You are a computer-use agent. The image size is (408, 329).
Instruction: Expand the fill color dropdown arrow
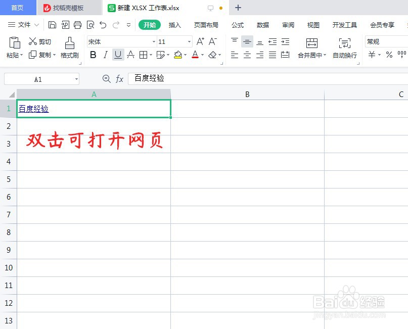pyautogui.click(x=185, y=55)
